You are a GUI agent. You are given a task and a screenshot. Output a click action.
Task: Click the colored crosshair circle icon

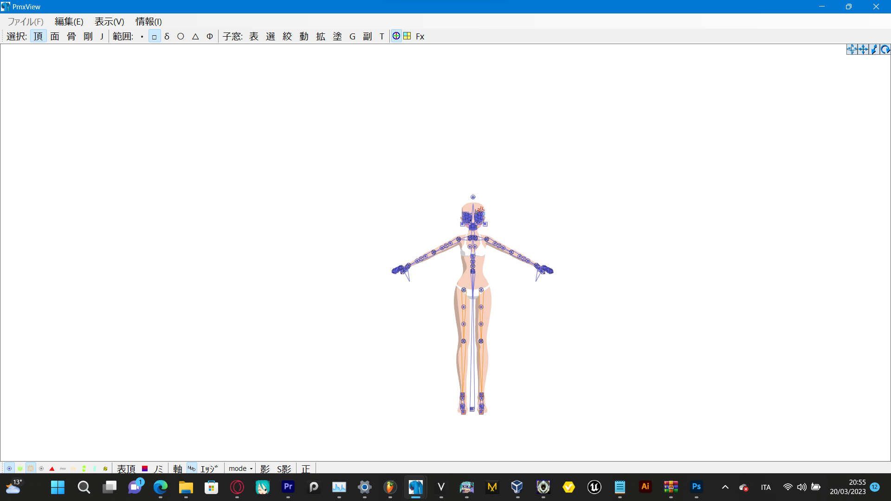coord(396,36)
